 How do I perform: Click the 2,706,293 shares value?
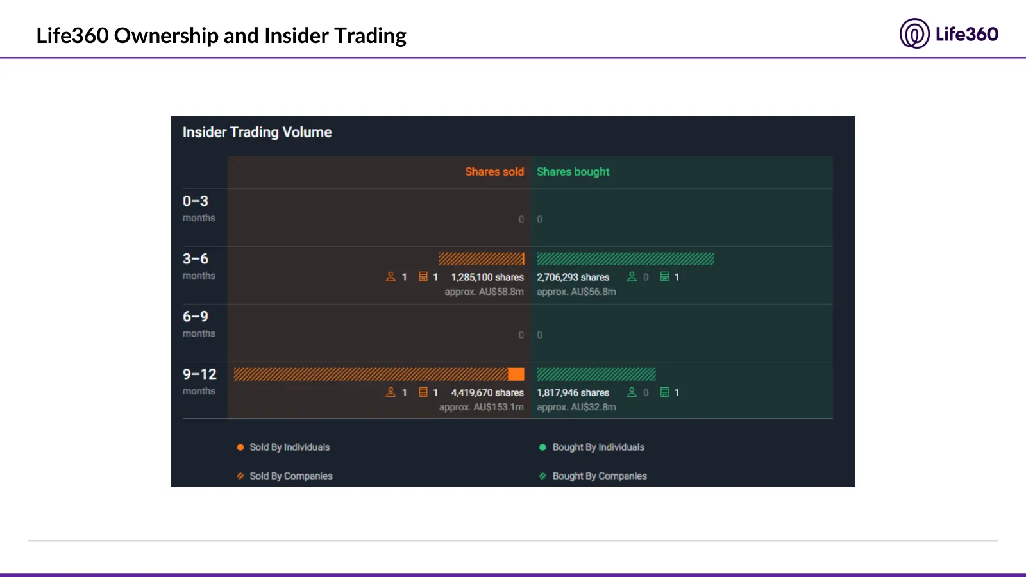573,278
